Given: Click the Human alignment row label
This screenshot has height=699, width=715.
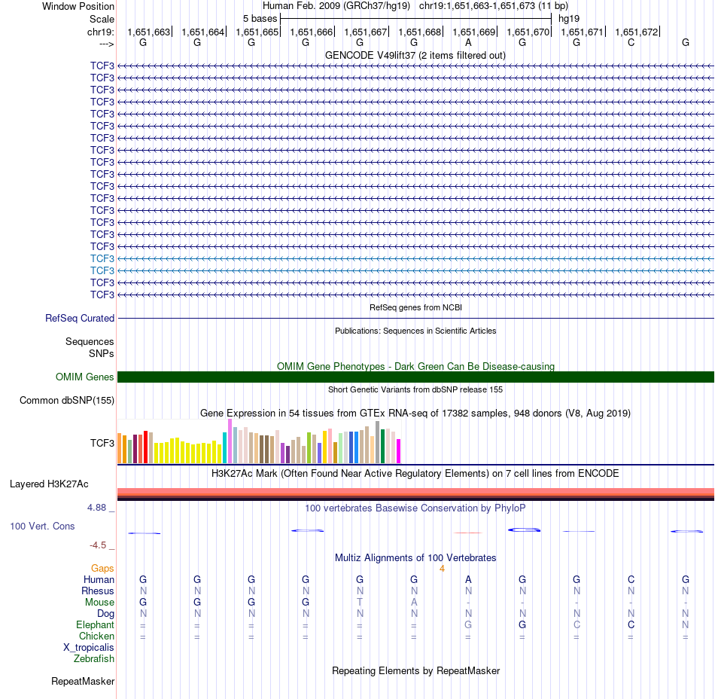Looking at the screenshot, I should 99,579.
